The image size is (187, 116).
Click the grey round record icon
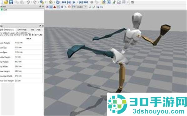(x=92, y=2)
